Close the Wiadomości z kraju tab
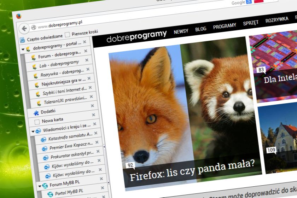 [95, 124]
